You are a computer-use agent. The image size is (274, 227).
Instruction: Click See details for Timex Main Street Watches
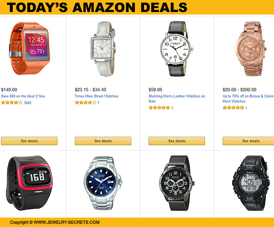coord(103,141)
